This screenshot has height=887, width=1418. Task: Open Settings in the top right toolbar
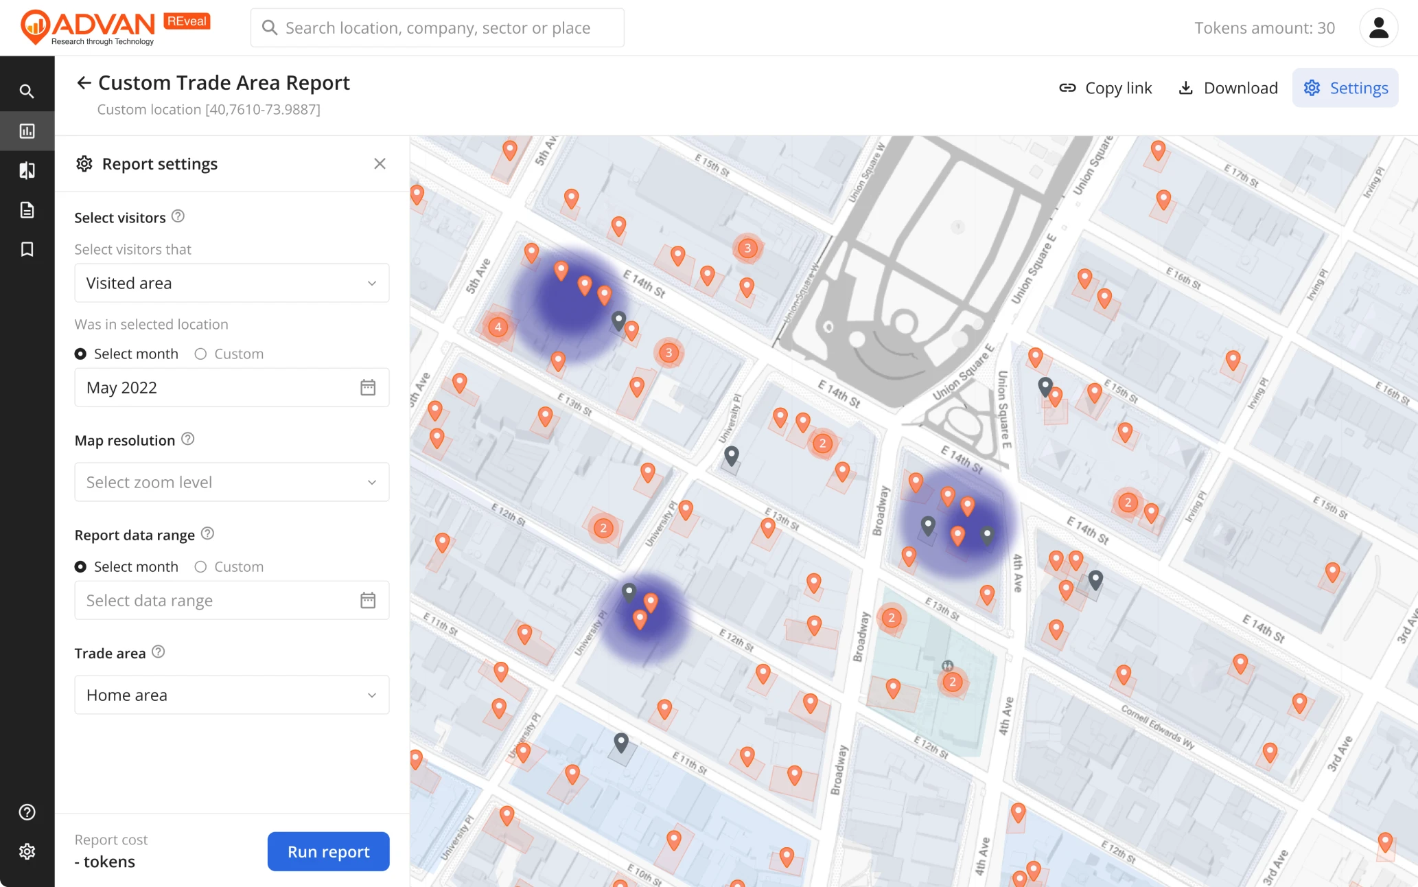[1345, 88]
